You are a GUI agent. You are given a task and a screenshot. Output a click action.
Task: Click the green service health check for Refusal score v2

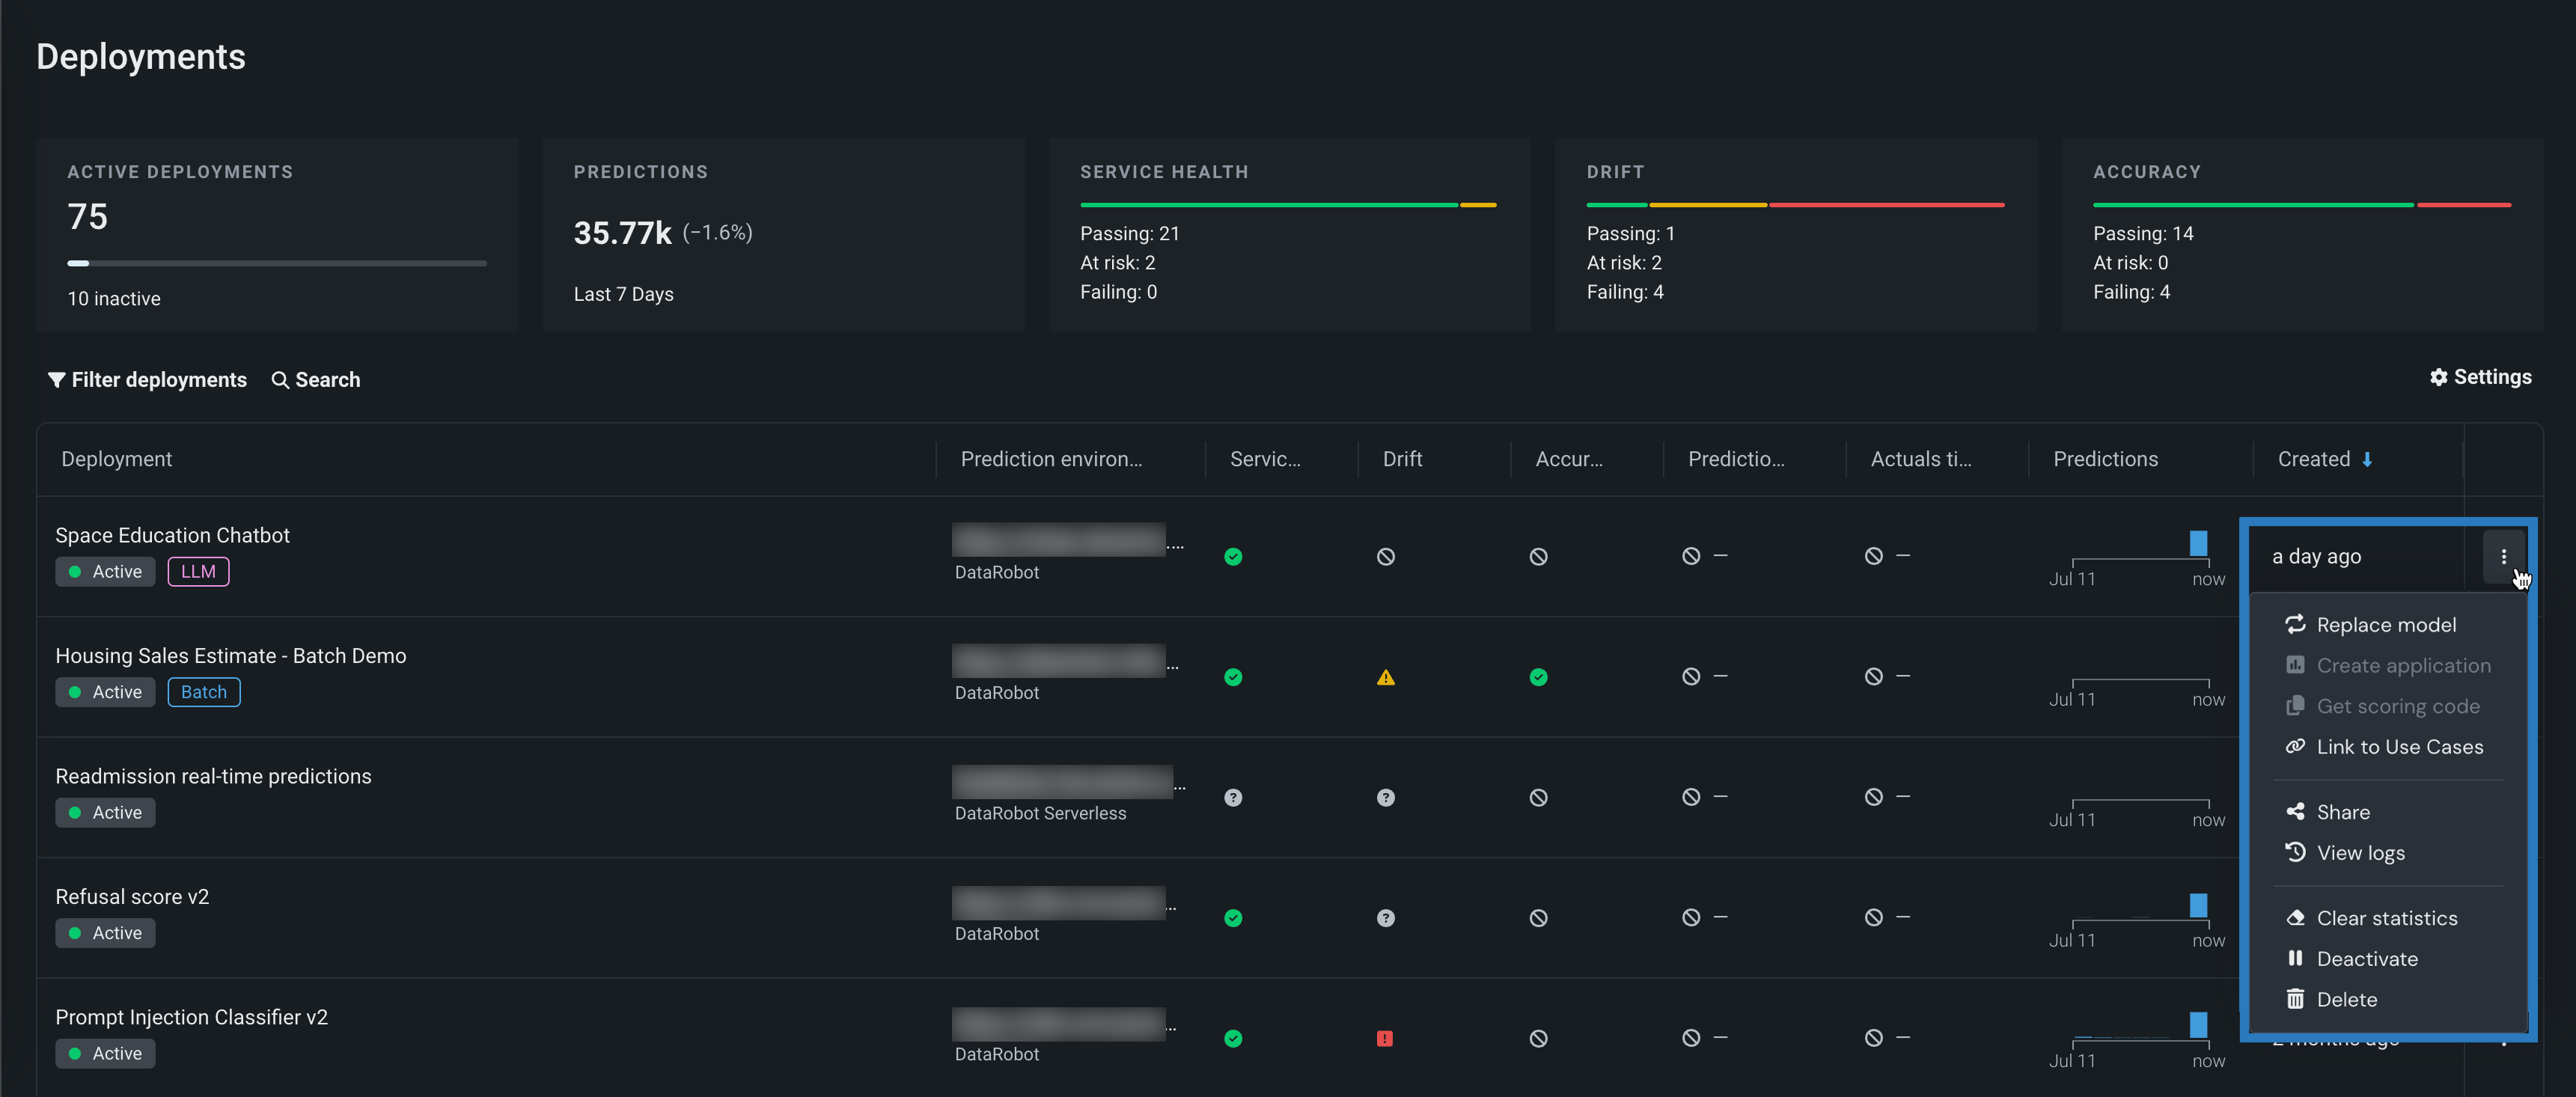pos(1233,918)
